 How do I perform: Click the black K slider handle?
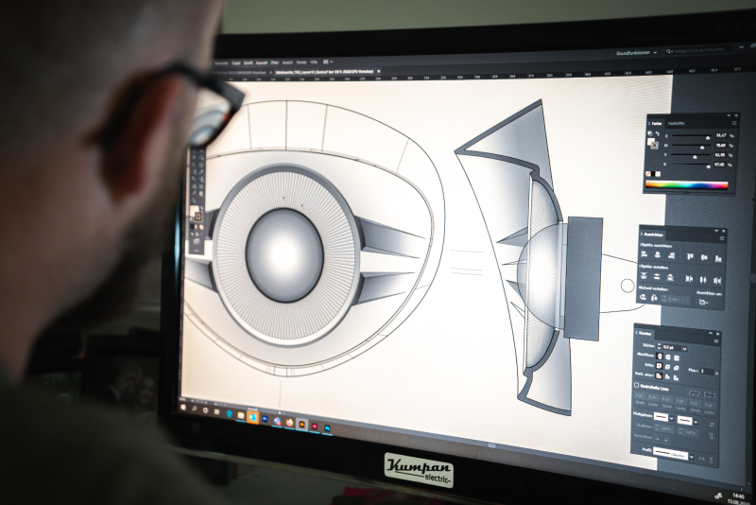[708, 166]
